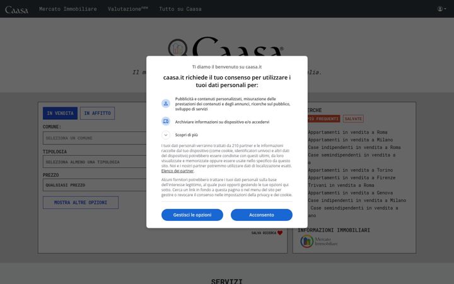Screen dimensions: 454x284
Task: Open Case indipendenti in vendita a Milano
Action: [x=357, y=200]
